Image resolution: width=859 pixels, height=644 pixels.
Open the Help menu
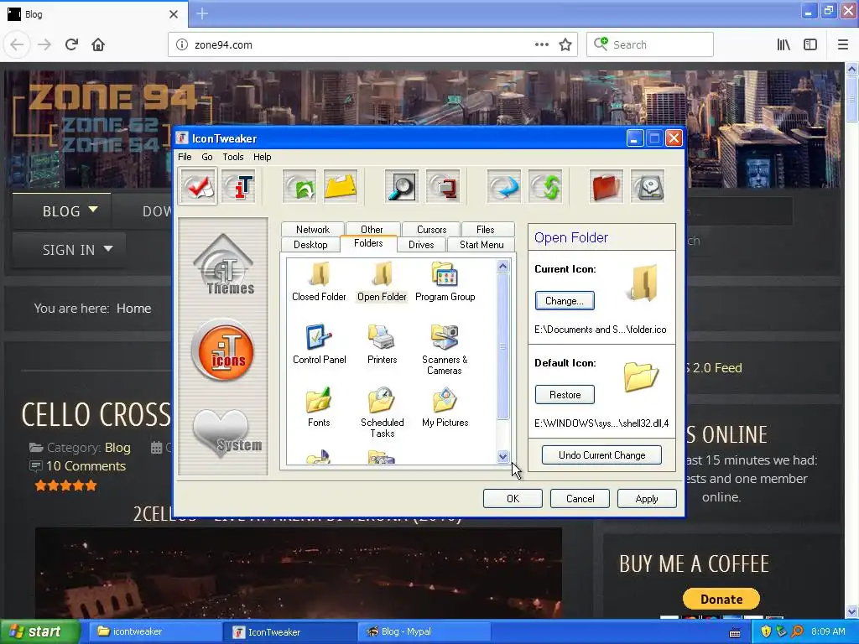tap(262, 157)
